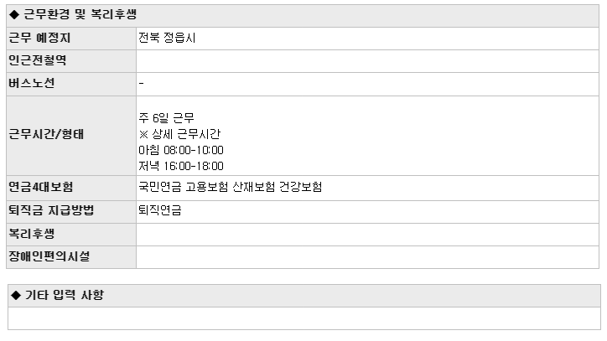Click the empty 인근전철역 value cell

coord(367,61)
